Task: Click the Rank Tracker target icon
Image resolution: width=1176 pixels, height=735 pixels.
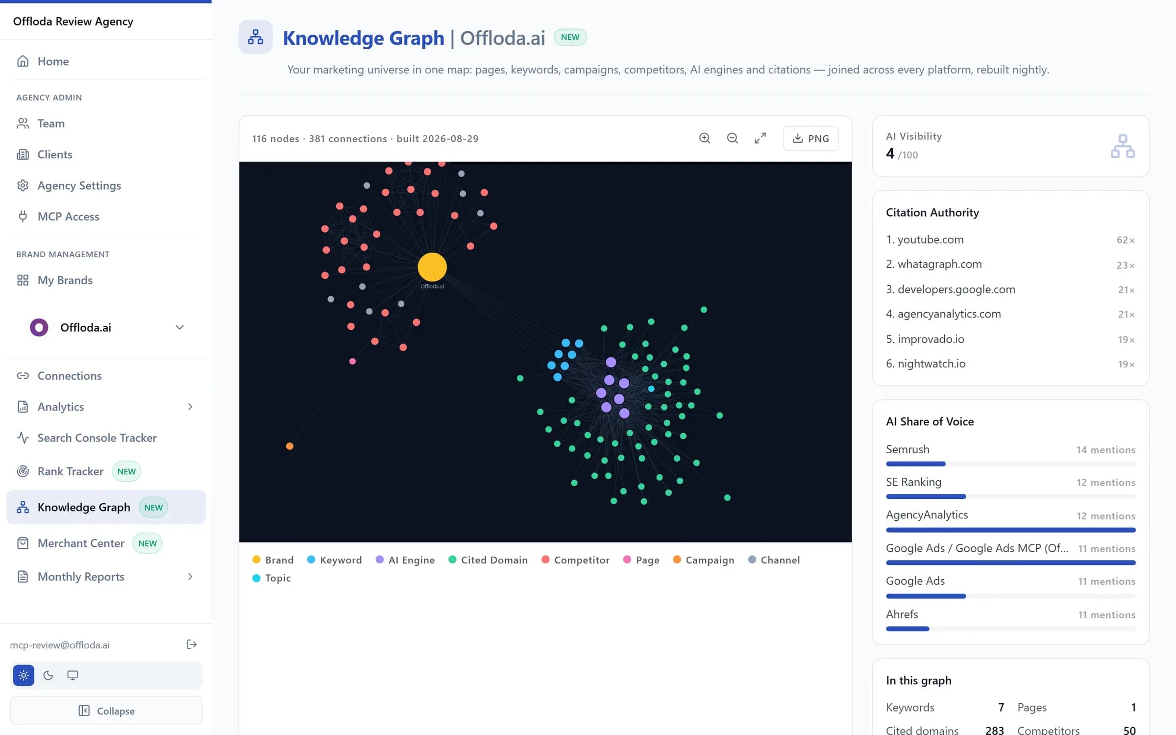Action: pyautogui.click(x=23, y=471)
